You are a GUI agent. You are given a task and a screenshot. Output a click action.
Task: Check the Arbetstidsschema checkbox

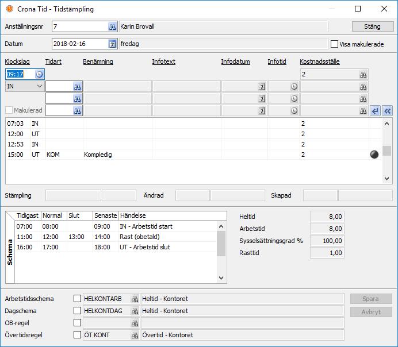pos(77,298)
